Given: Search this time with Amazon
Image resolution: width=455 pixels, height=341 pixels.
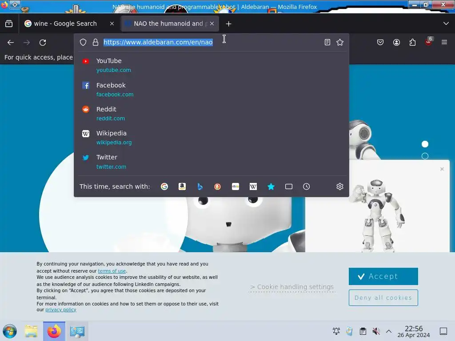Looking at the screenshot, I should [182, 186].
